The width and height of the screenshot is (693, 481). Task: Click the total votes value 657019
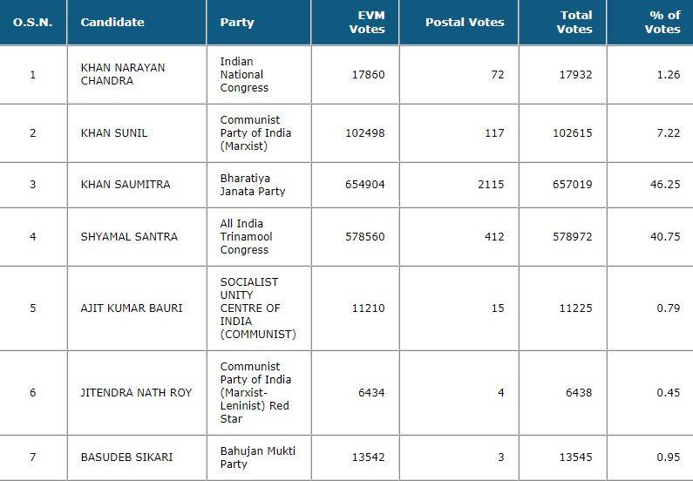point(575,185)
